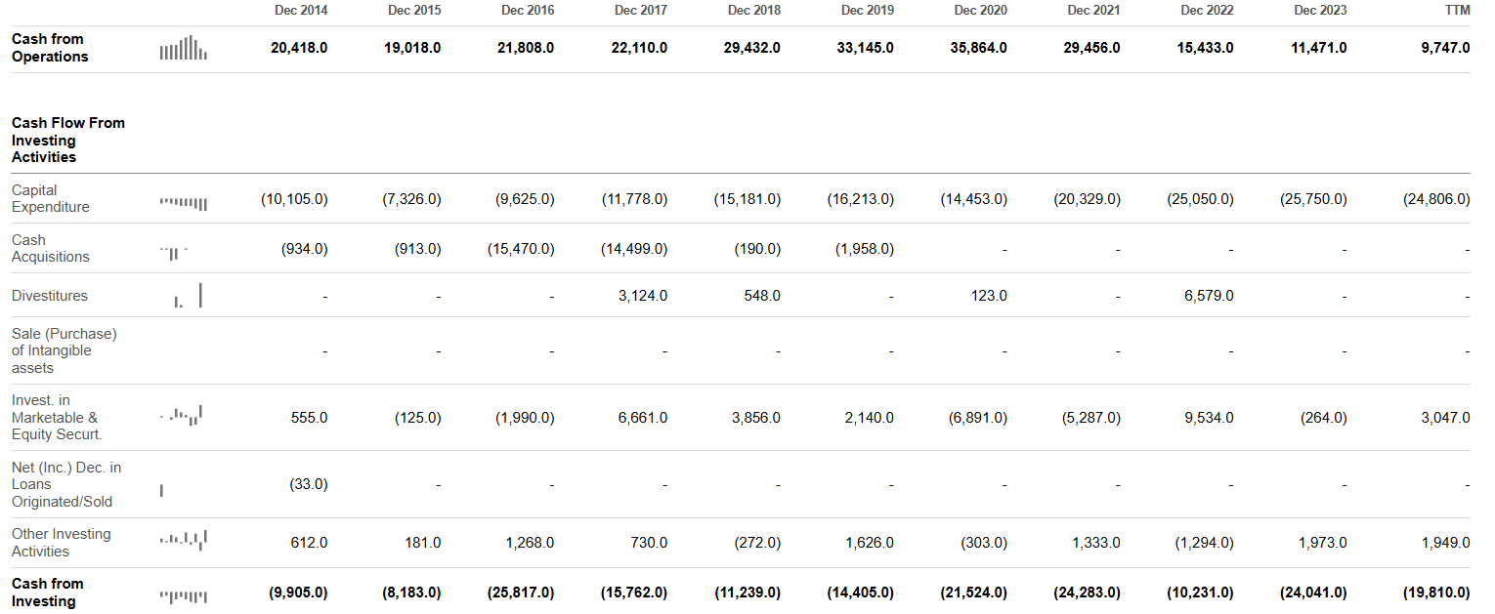Viewport: 1495px width, 614px height.
Task: Click the Other Investing Activities sparkline
Action: 183,540
